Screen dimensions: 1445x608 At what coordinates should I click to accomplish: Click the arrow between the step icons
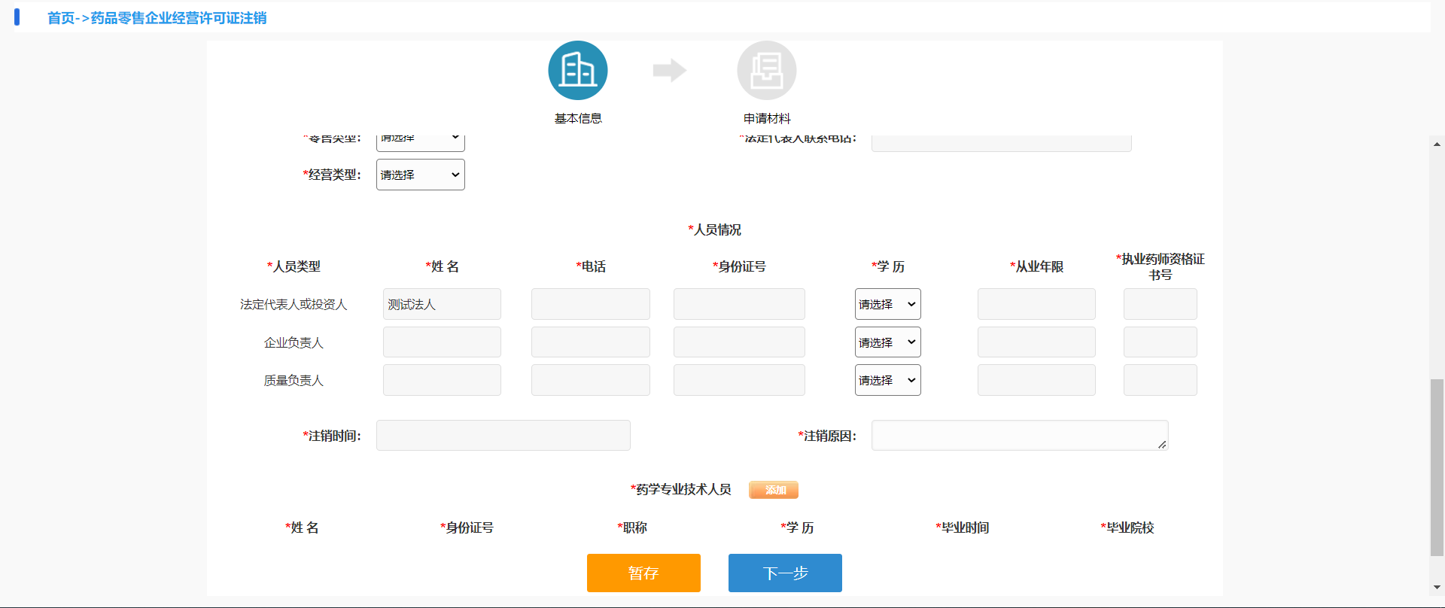669,71
